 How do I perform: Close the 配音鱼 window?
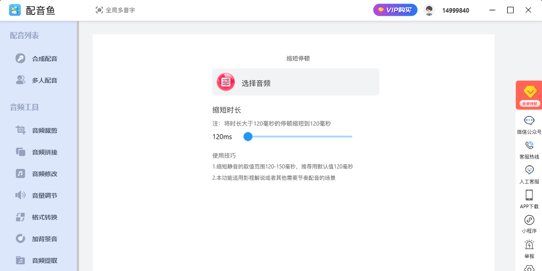[528, 10]
